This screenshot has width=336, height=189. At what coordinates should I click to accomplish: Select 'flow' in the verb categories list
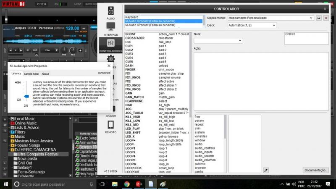(197, 117)
